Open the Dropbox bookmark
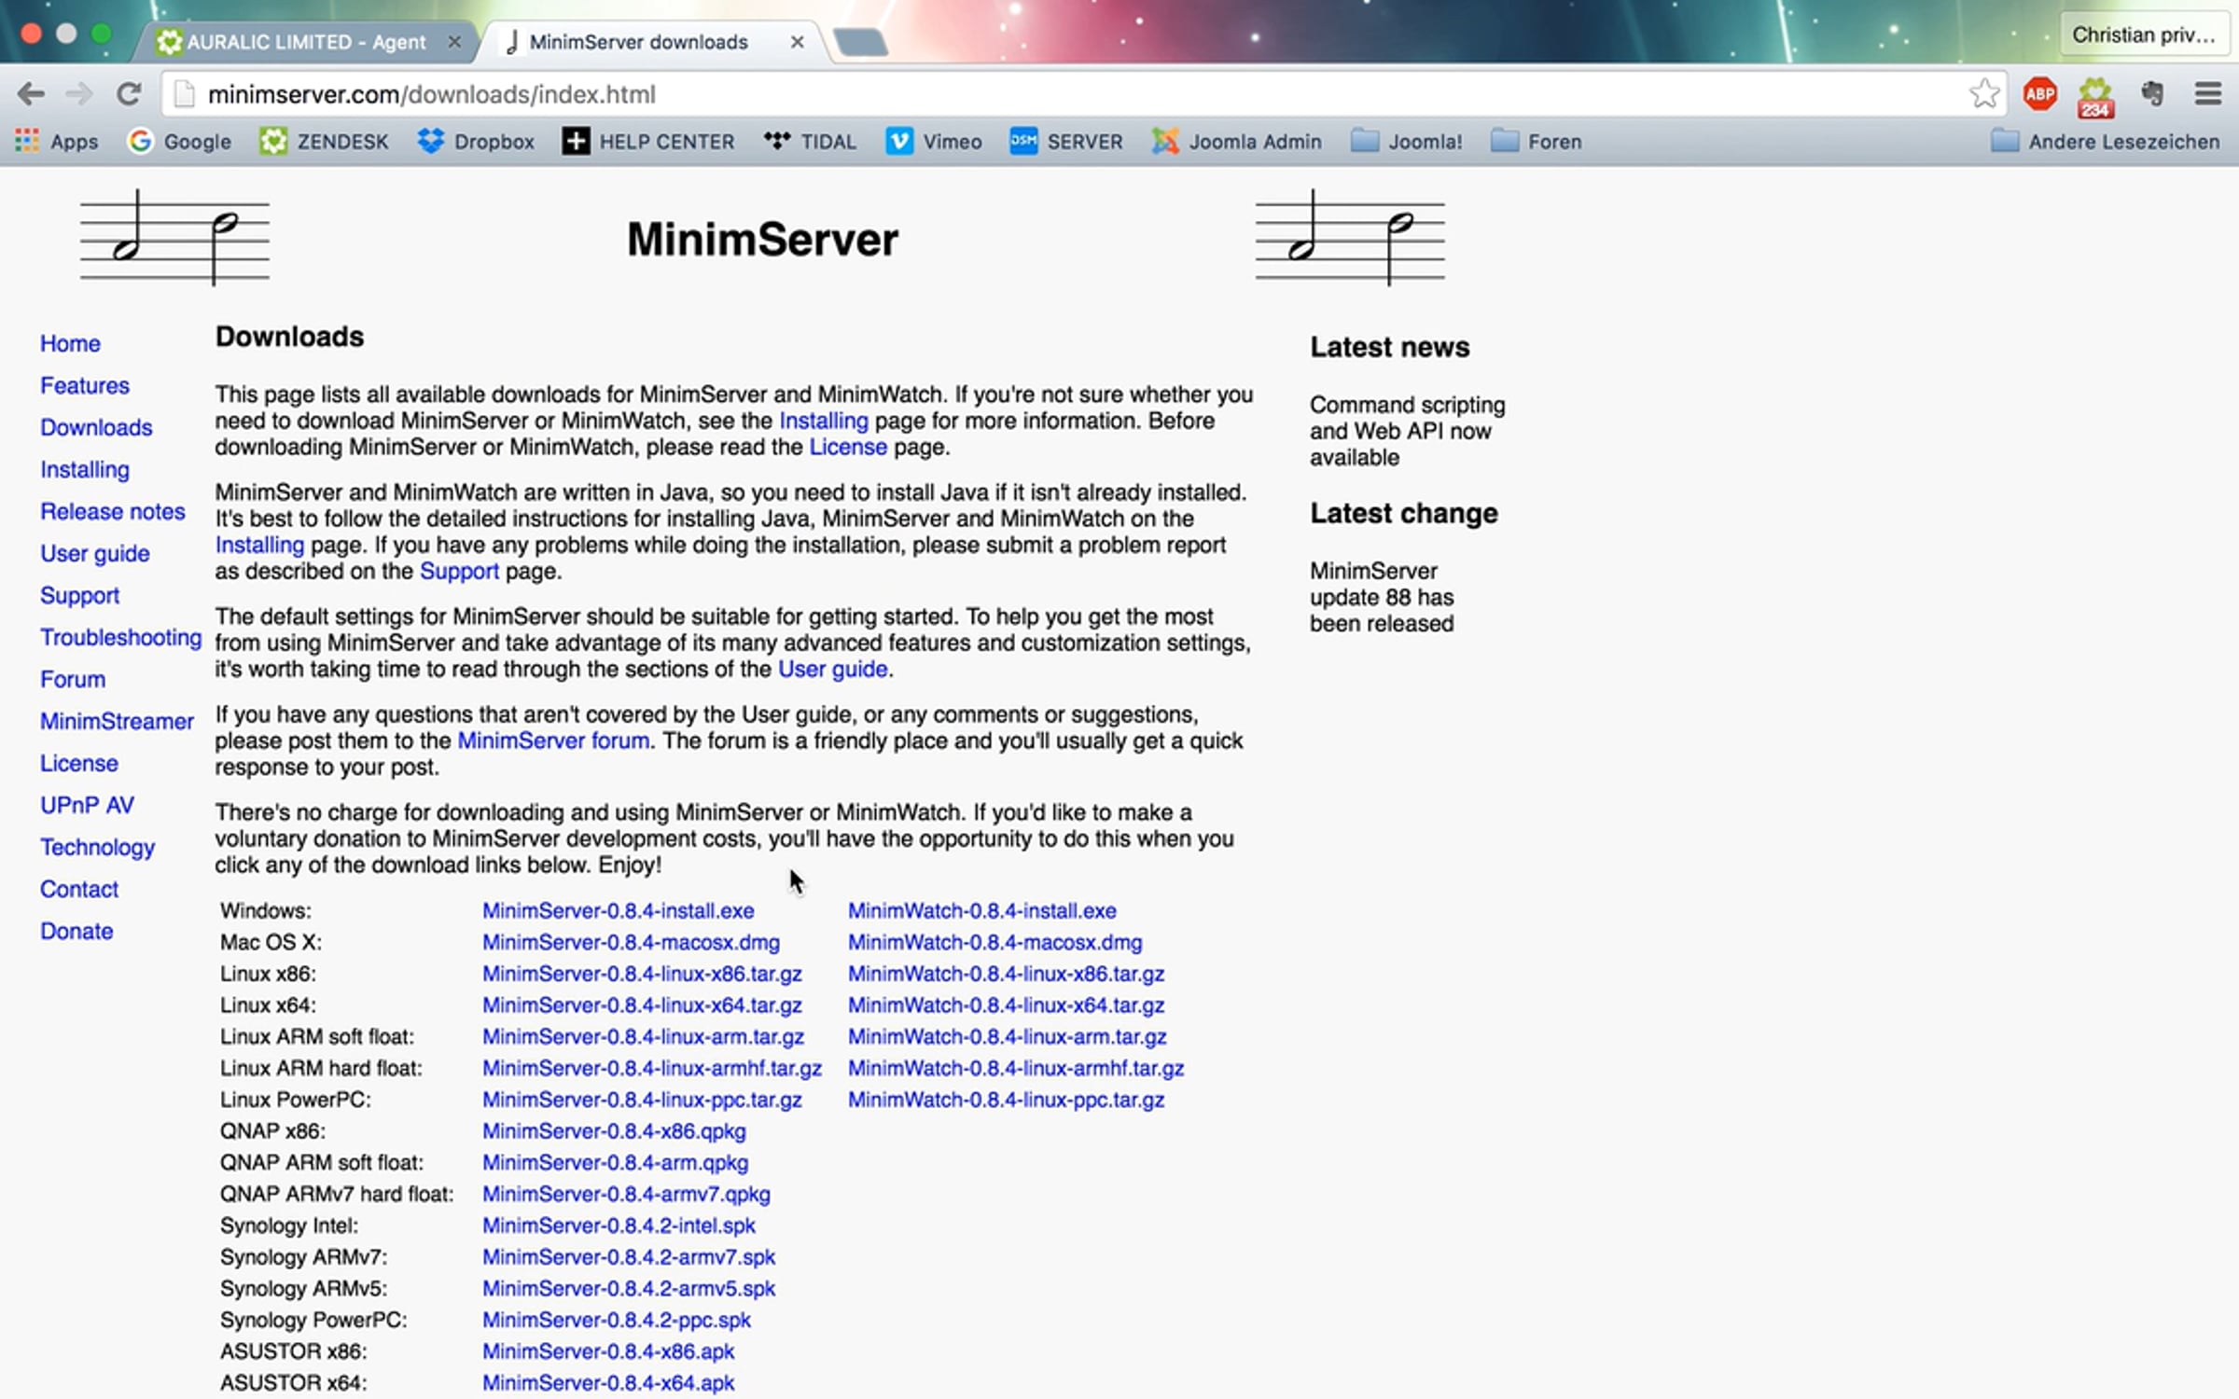The height and width of the screenshot is (1399, 2239). pyautogui.click(x=476, y=142)
